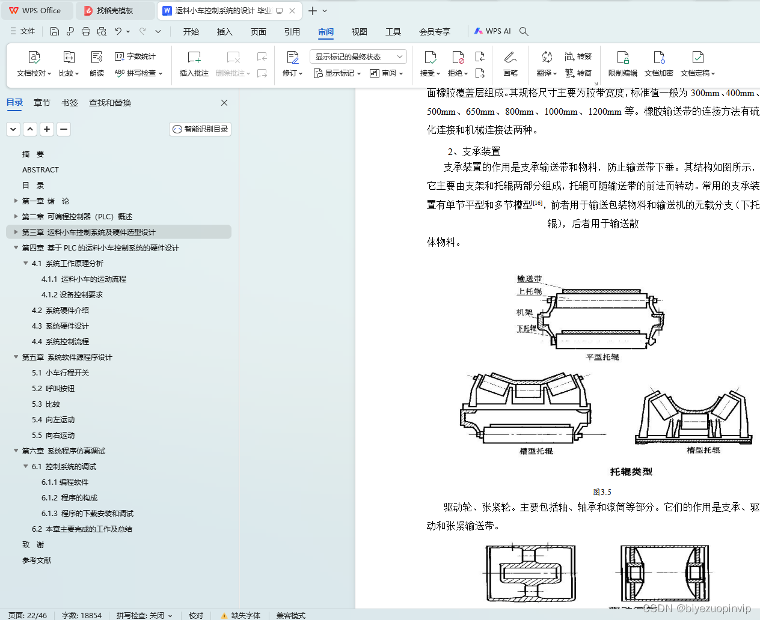Expand 第二章 可编程控制器 chapter
Screen dimensions: 760x620
pos(16,217)
